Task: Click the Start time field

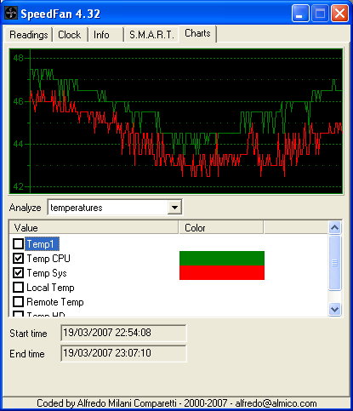Action: click(123, 333)
